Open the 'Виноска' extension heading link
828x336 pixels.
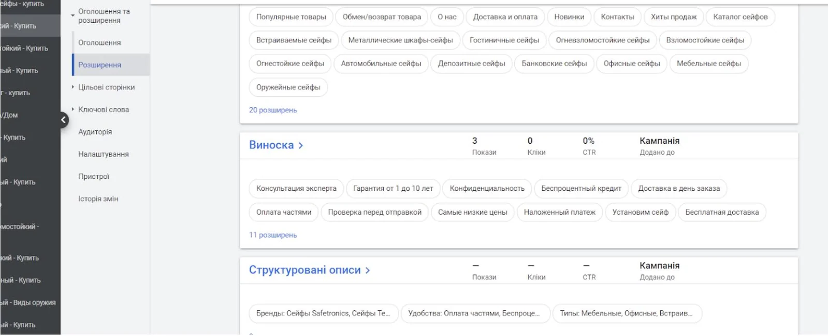pyautogui.click(x=271, y=145)
